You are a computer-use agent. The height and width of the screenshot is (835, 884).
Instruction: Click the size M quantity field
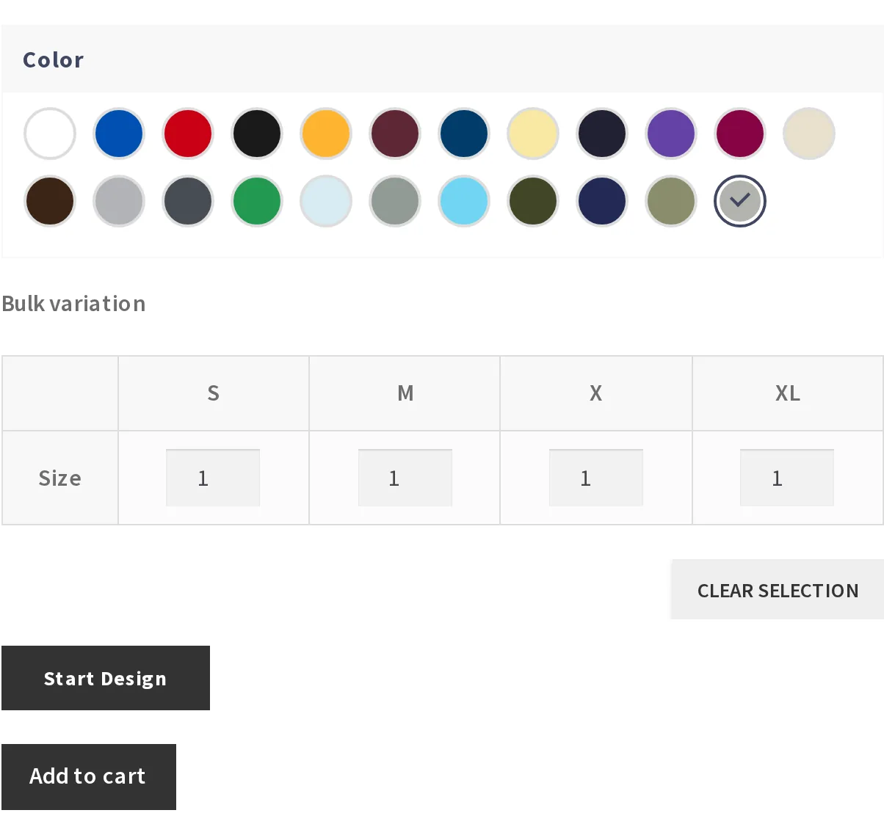pyautogui.click(x=405, y=478)
